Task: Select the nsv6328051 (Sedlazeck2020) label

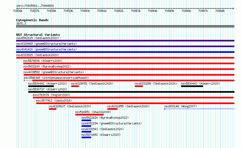Action: 92,83
